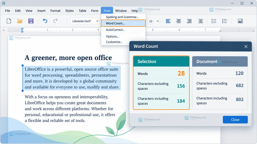Open the Edit menu
This screenshot has height=144, width=257.
(x=18, y=11)
